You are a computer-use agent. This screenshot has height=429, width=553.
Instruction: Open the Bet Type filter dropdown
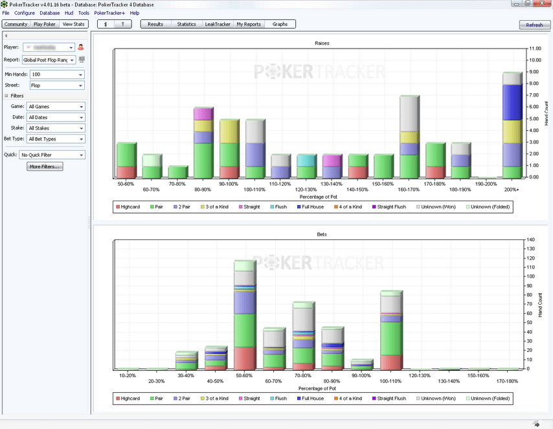click(56, 139)
